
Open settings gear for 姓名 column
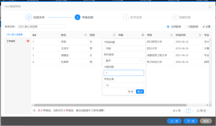(86, 35)
